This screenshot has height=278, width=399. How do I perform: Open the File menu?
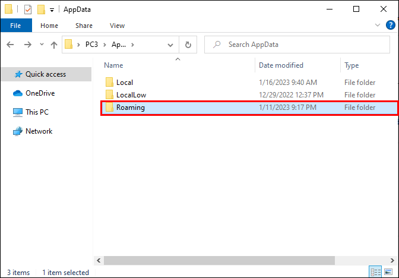click(x=15, y=26)
